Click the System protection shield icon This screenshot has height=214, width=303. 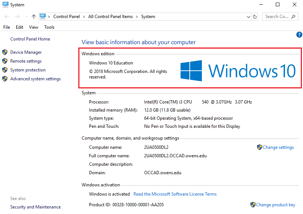(5, 70)
